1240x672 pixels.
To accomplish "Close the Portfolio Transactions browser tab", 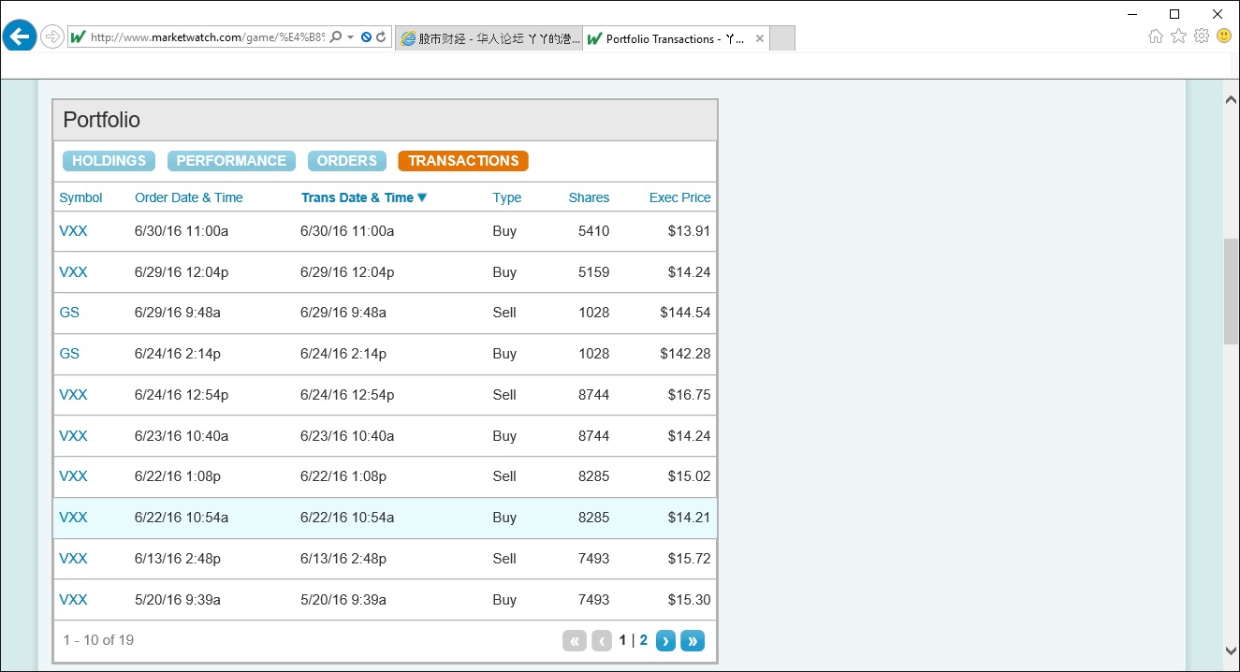I will pos(759,38).
